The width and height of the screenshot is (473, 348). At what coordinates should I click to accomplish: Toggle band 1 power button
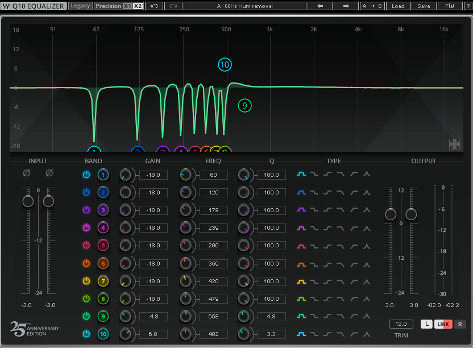point(86,175)
